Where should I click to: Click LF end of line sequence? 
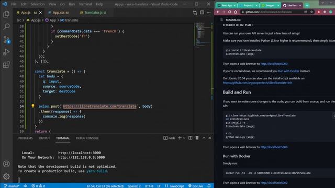click(x=159, y=186)
